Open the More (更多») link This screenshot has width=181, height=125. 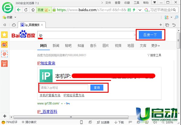coord(155,46)
